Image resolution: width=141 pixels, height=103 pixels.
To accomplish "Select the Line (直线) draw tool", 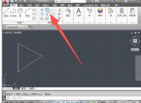I will coord(6,12).
